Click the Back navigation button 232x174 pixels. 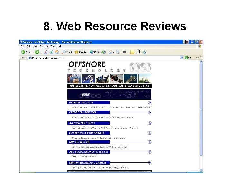(x=25, y=52)
